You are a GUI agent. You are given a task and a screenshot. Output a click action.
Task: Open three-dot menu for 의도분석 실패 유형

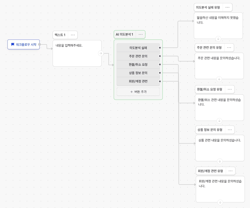(x=227, y=7)
